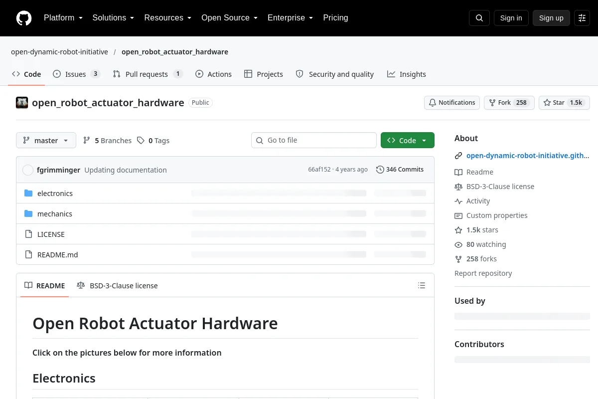View 258 forks link
The width and height of the screenshot is (598, 399).
click(476, 259)
